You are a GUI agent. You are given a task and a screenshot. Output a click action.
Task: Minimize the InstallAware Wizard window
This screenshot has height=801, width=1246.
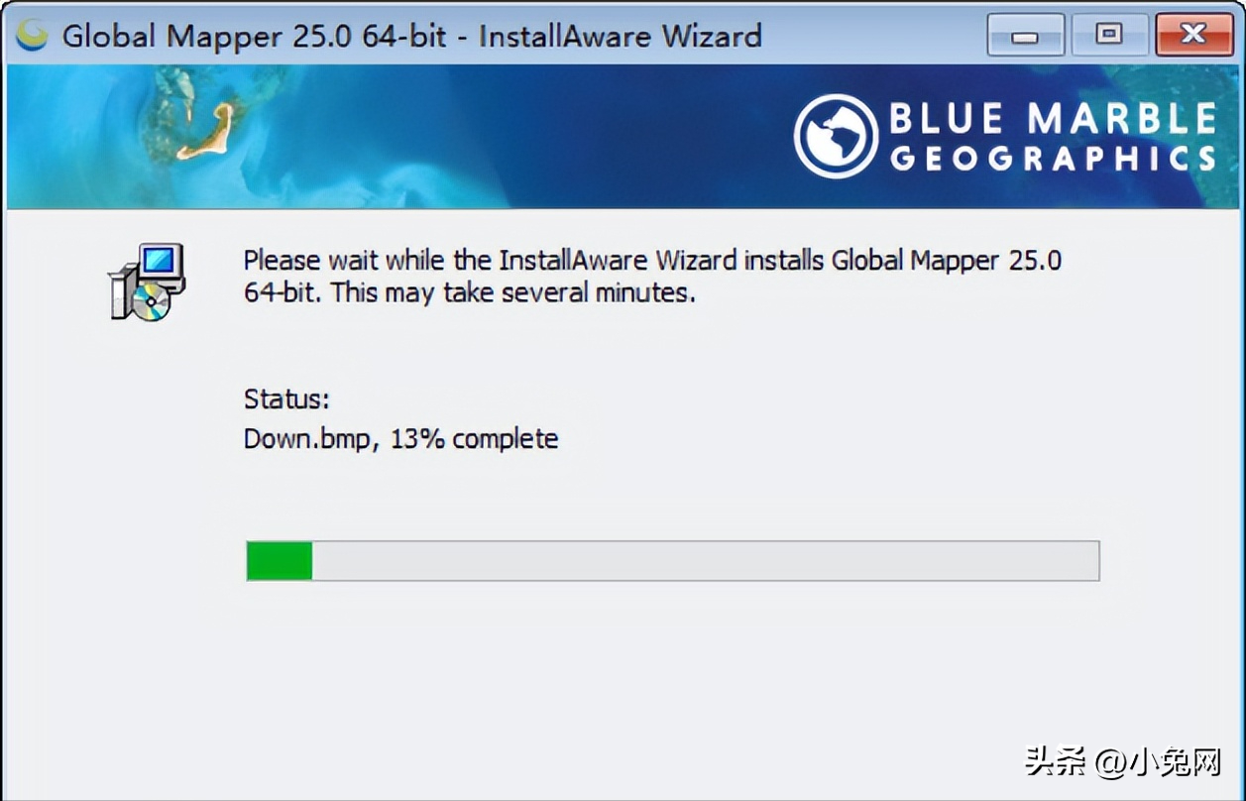(x=1026, y=37)
